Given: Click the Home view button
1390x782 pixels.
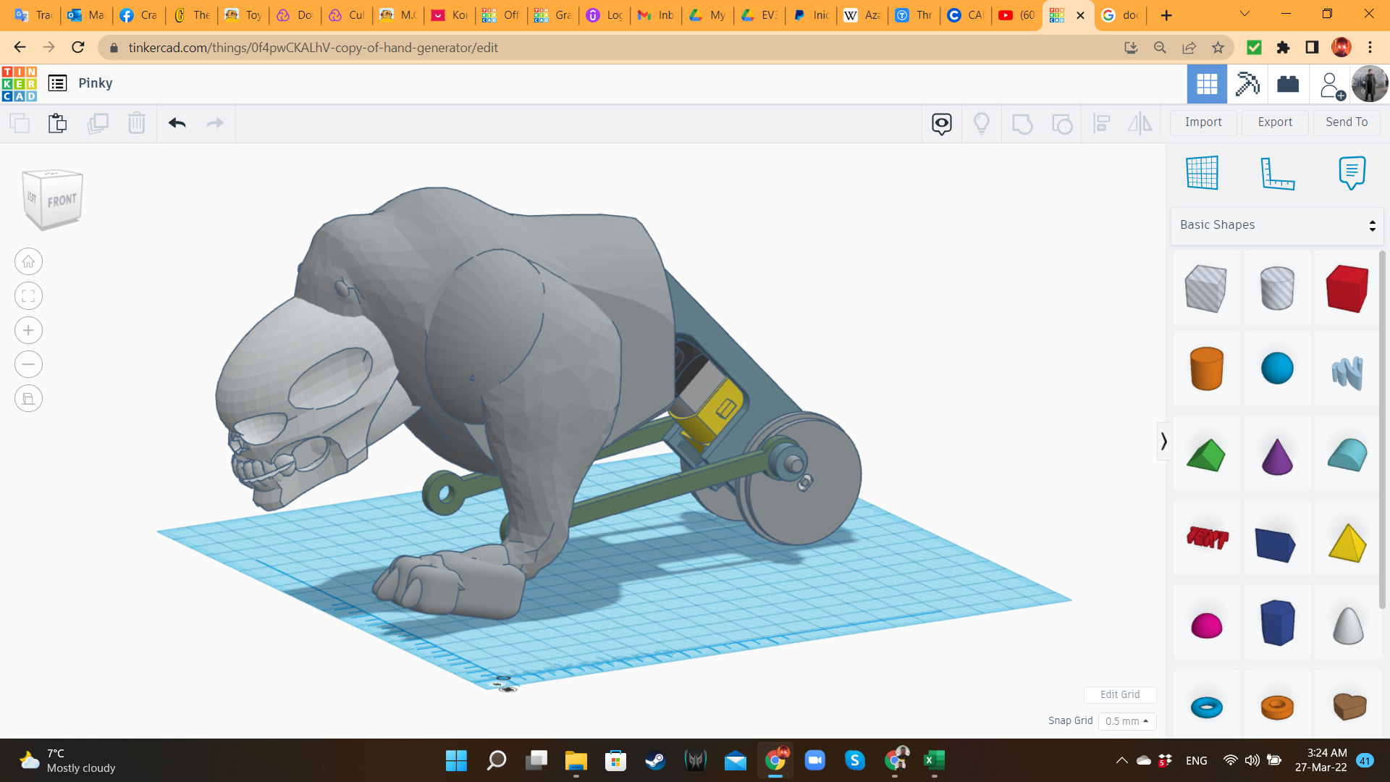Looking at the screenshot, I should [x=28, y=261].
